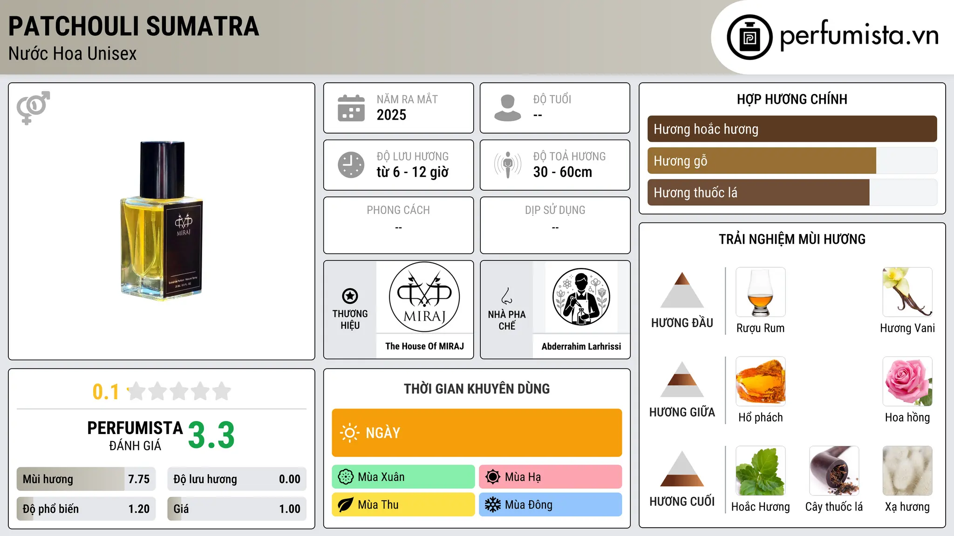Click the Độ phổ biến 1.20 score bar
The width and height of the screenshot is (954, 536).
(86, 509)
